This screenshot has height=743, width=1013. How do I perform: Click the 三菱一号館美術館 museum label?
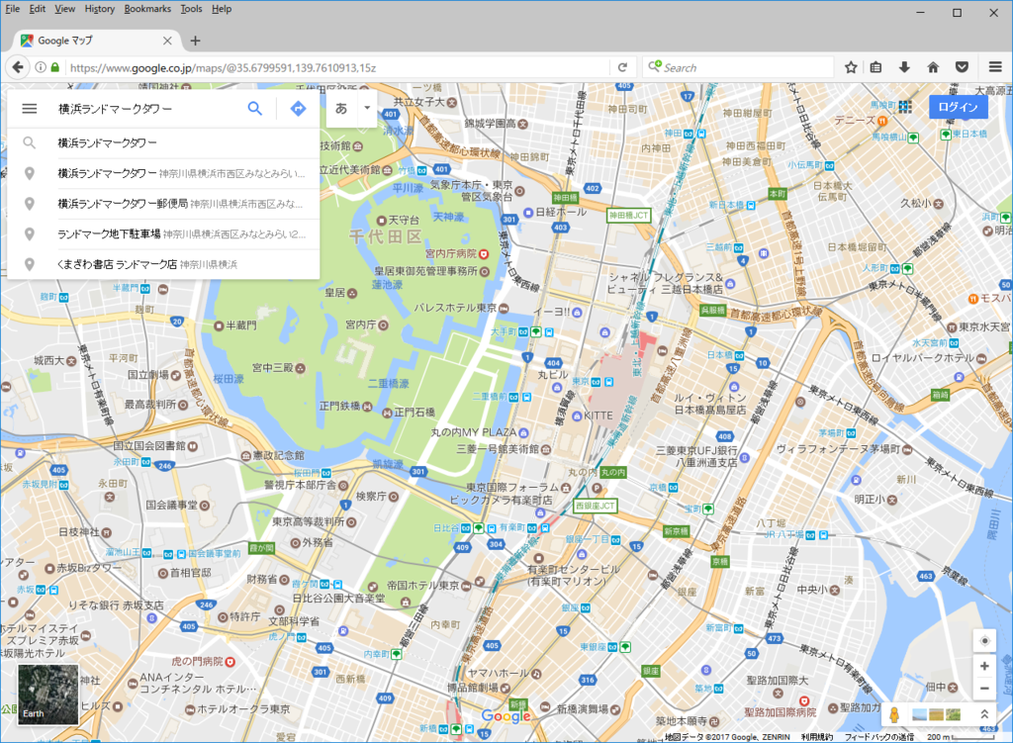click(499, 449)
